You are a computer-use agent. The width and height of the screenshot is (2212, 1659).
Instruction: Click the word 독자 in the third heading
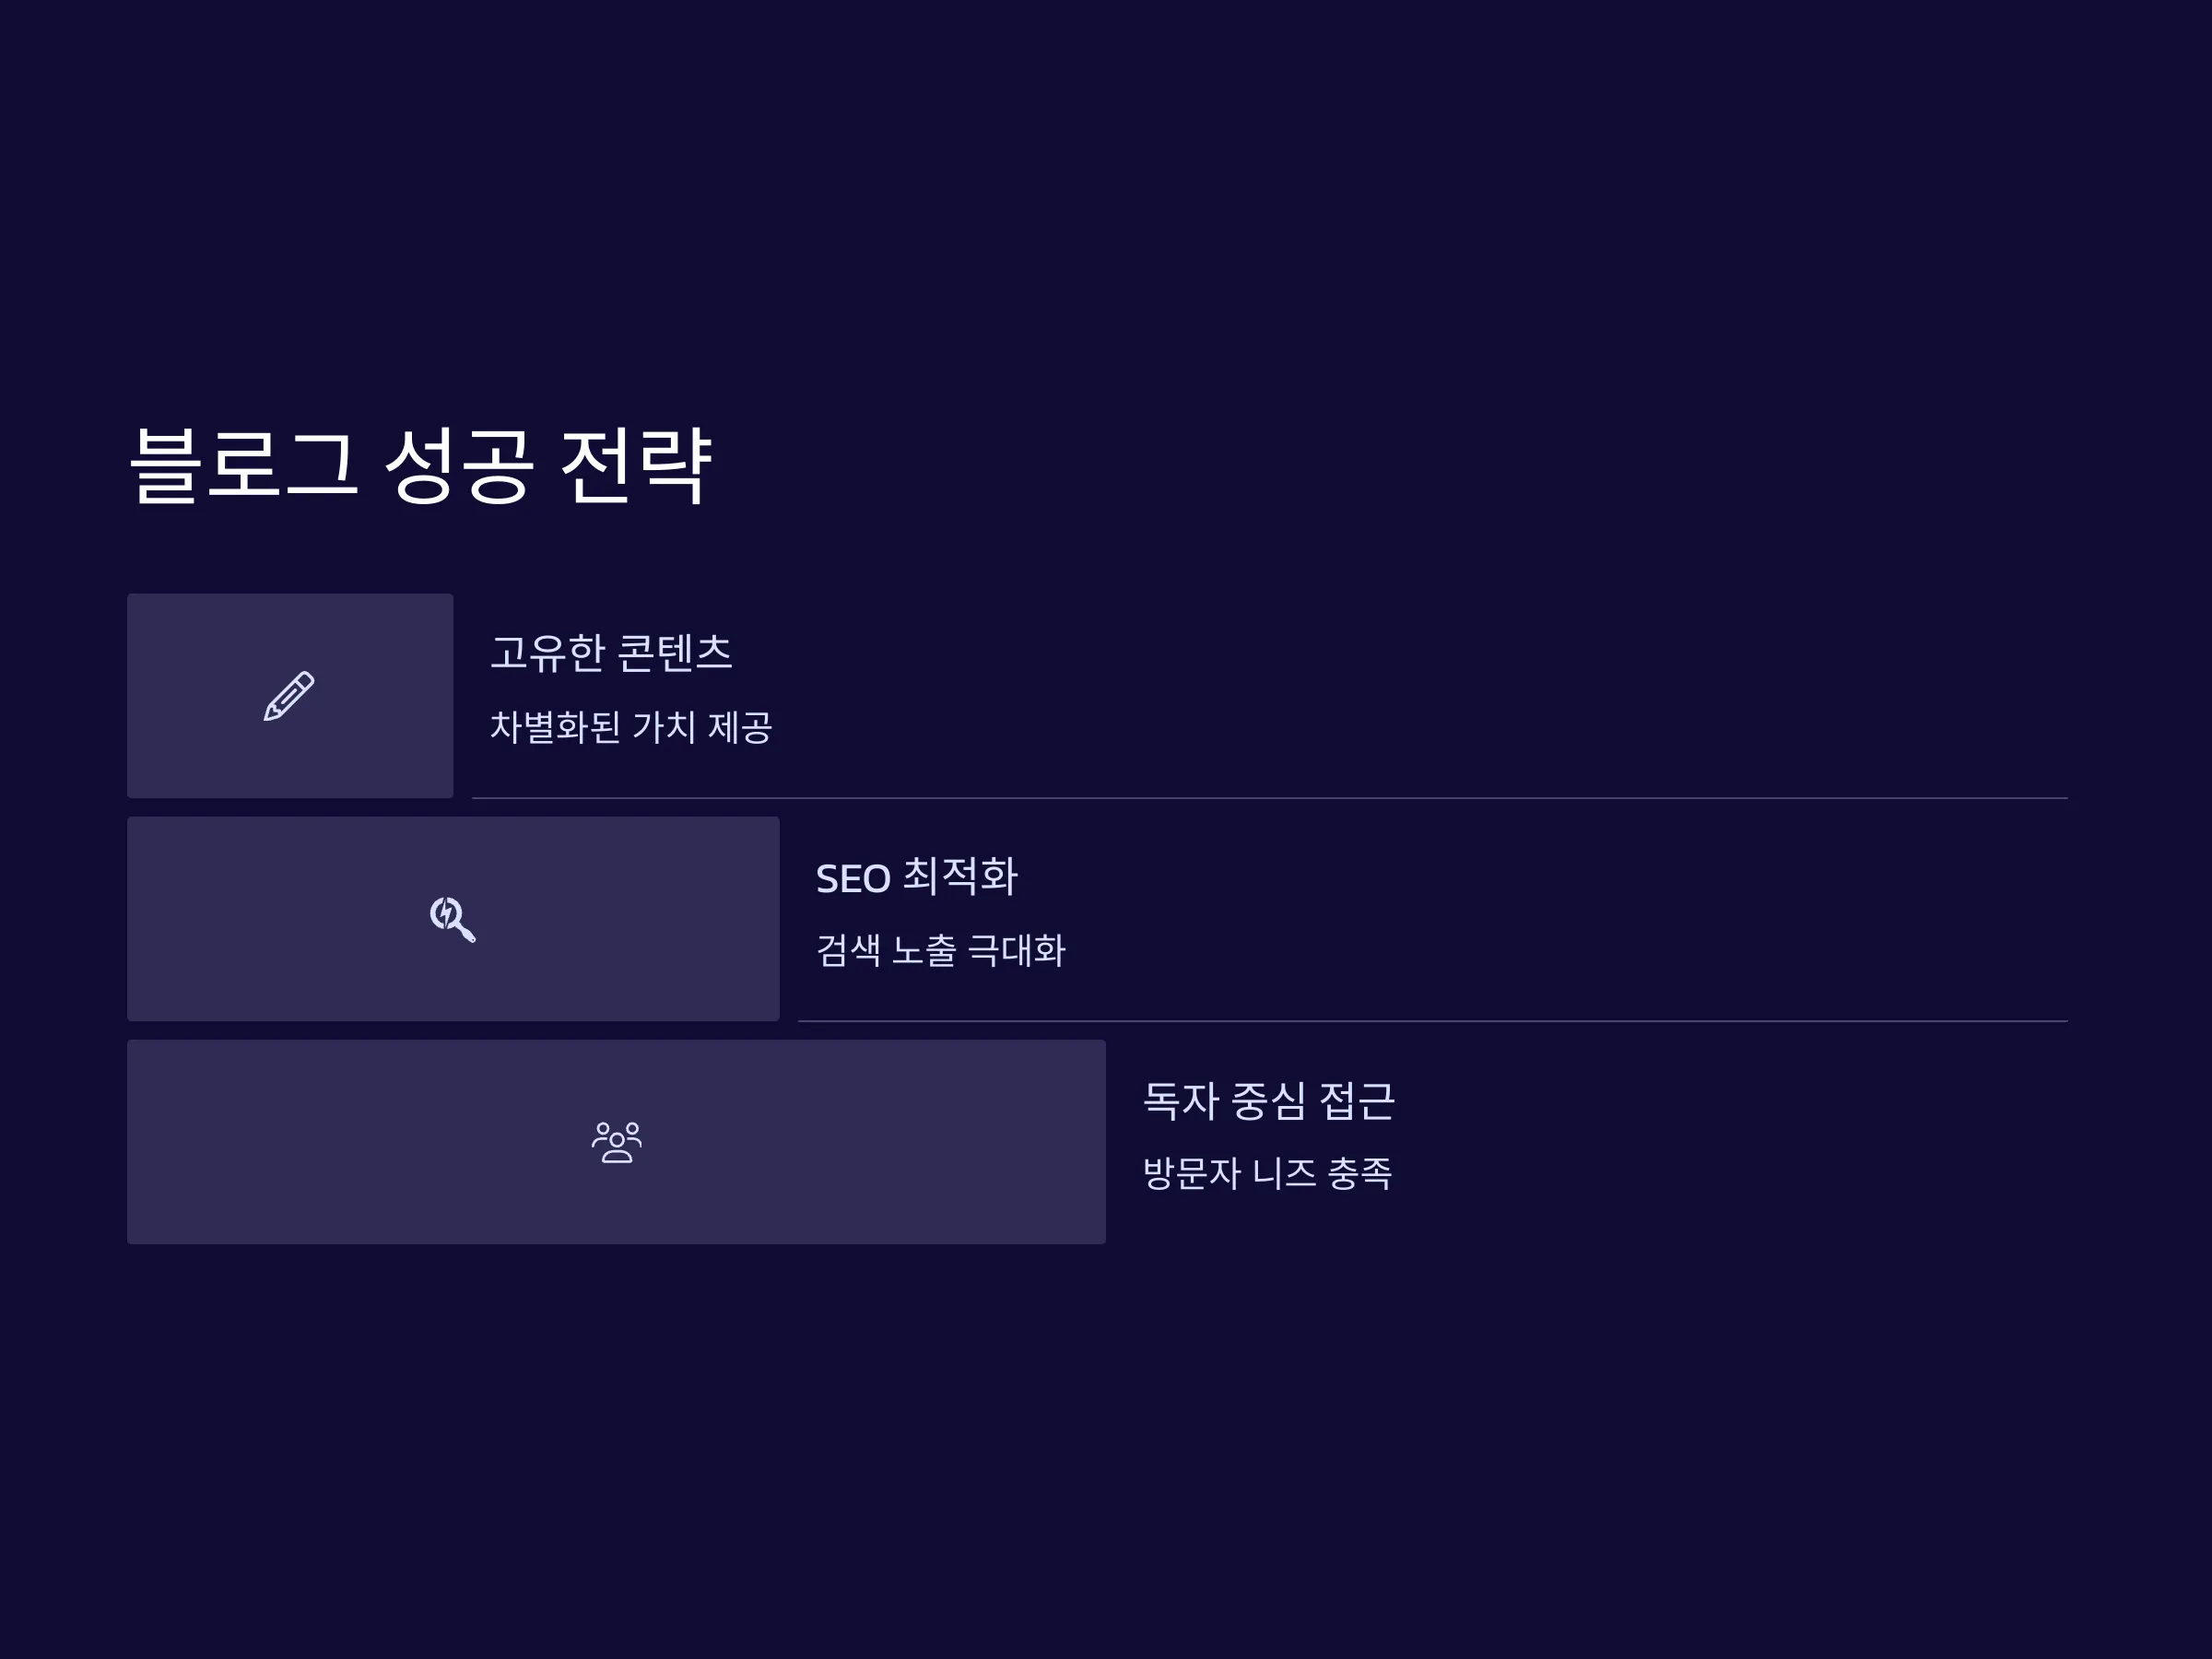point(1180,1100)
